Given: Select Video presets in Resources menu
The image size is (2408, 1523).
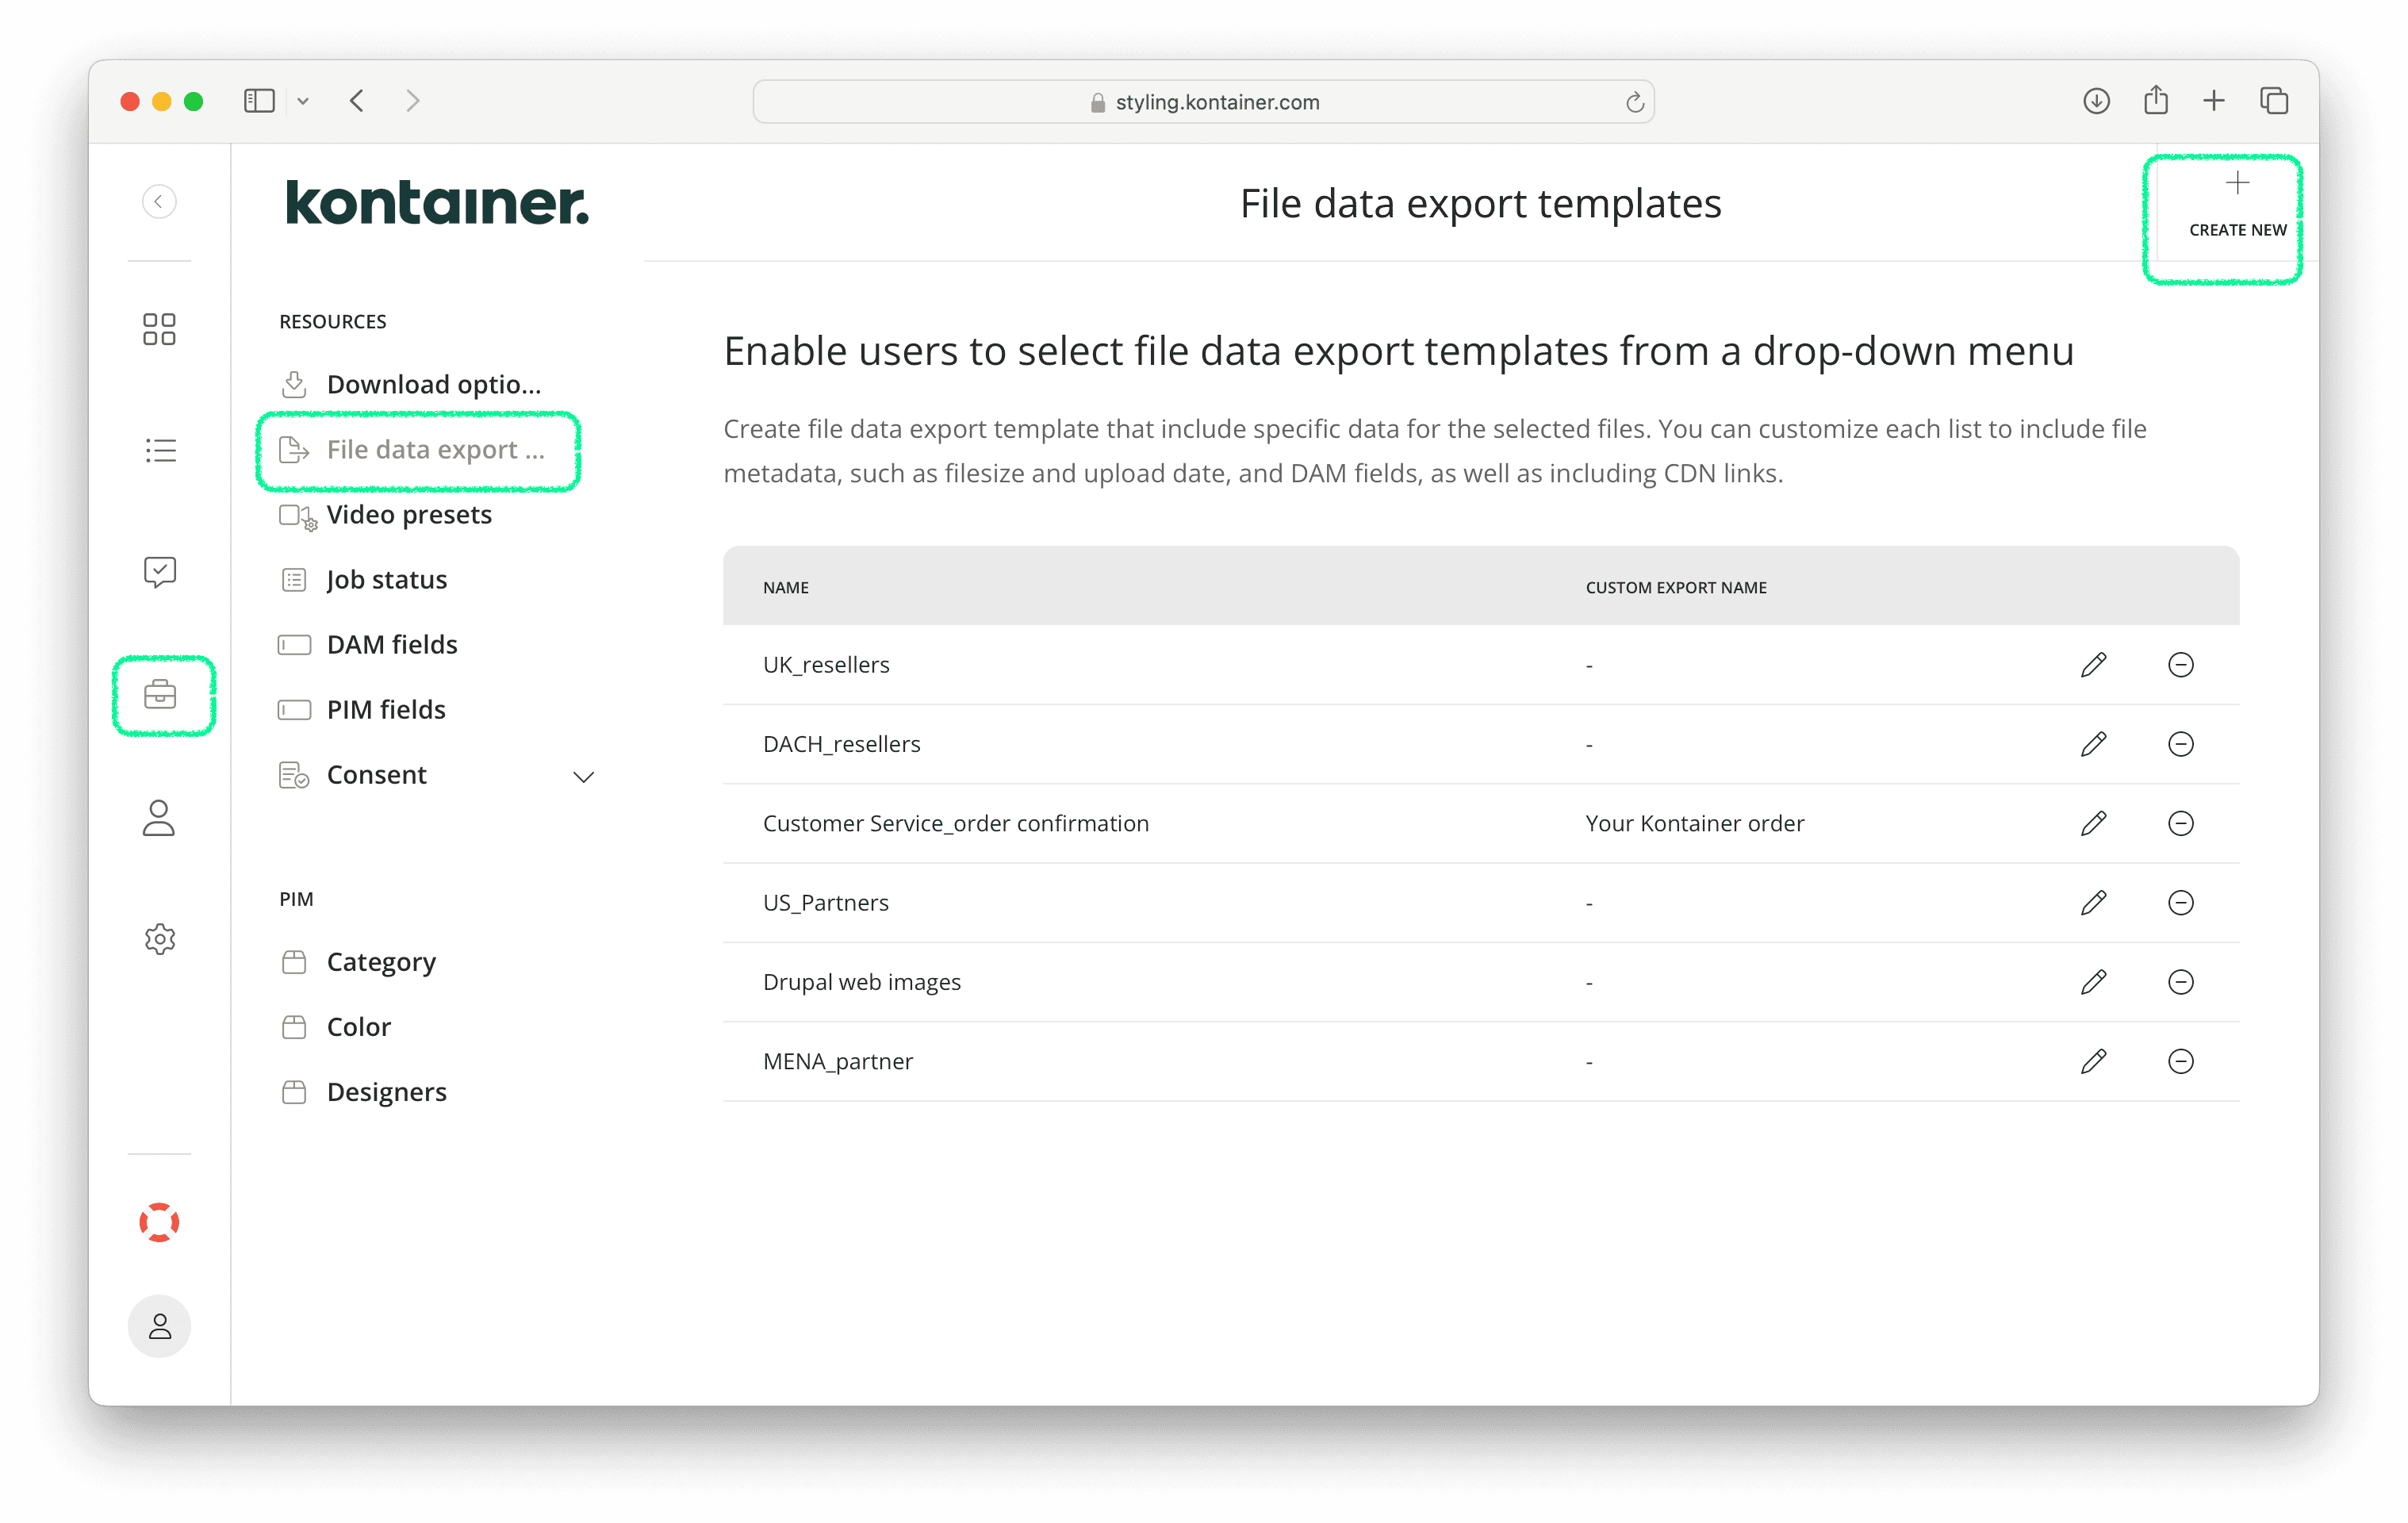Looking at the screenshot, I should [408, 514].
